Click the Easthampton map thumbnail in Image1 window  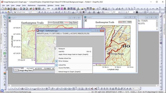(46, 49)
